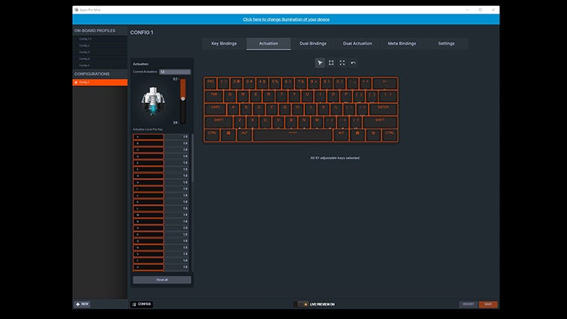Click the select-all keys icon
The height and width of the screenshot is (319, 567).
342,63
